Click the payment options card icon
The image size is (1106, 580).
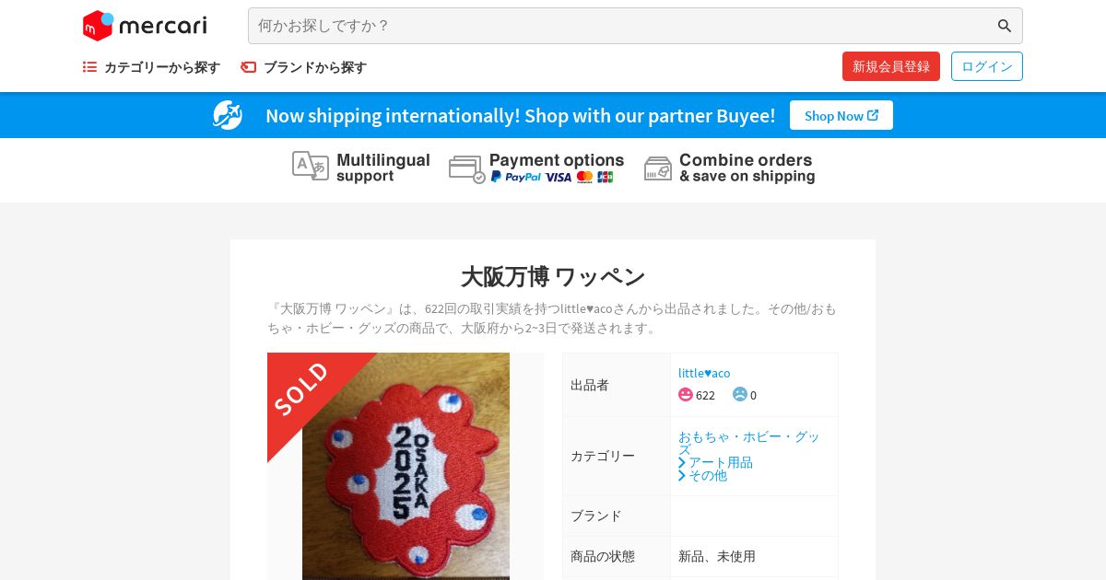[467, 168]
